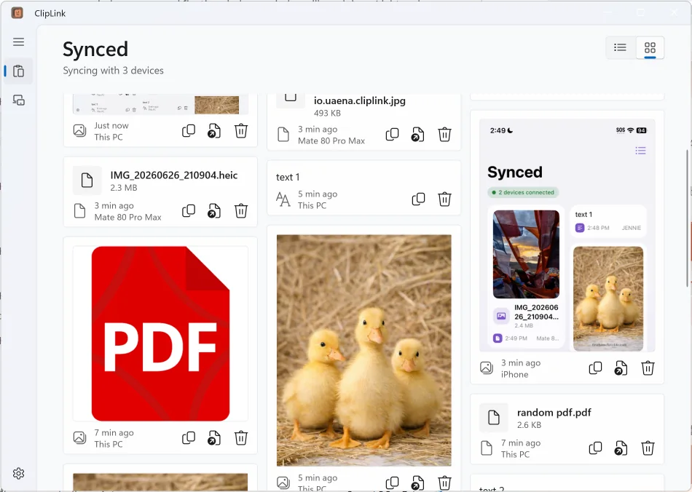Copy the ducklings image clip
Viewport: 692px width, 492px height.
(392, 483)
